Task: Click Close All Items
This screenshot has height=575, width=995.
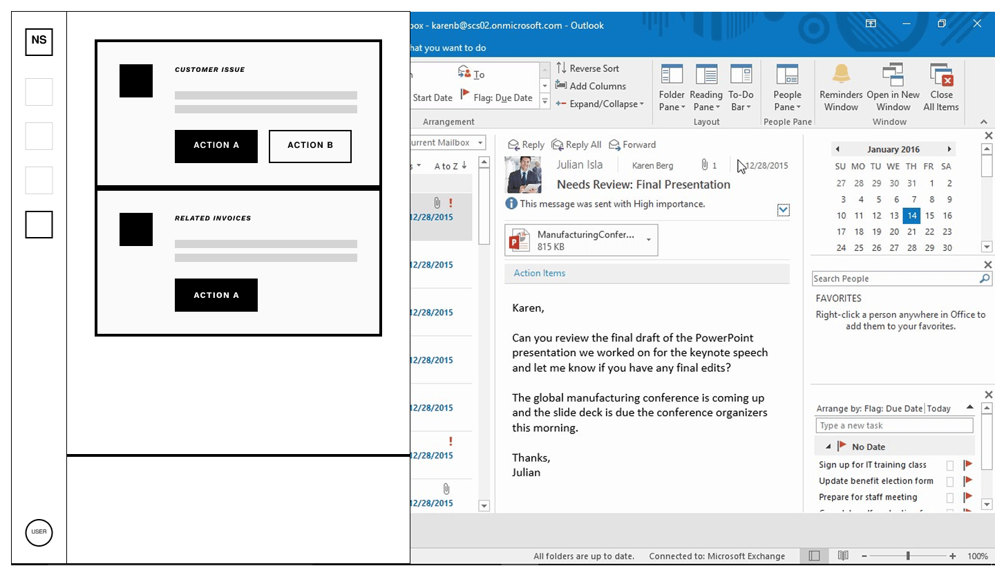Action: click(941, 87)
